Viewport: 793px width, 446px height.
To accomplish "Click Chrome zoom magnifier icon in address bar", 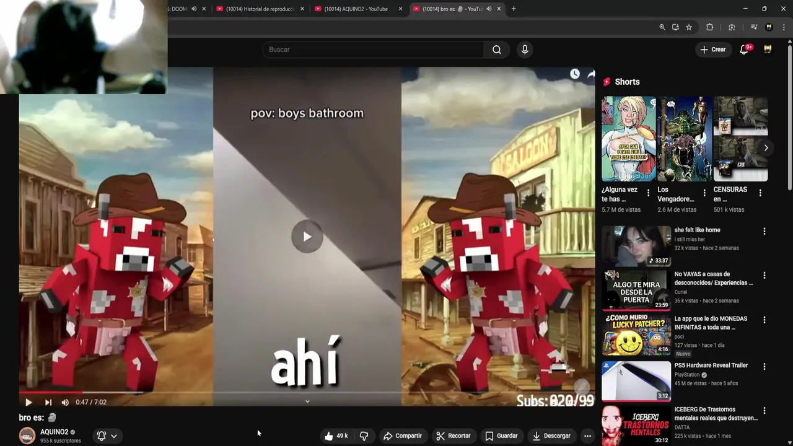I will [662, 27].
